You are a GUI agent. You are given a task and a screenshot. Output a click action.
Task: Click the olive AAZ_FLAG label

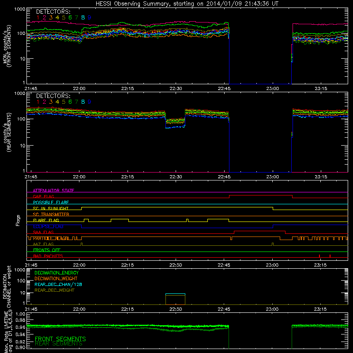[x=43, y=244]
